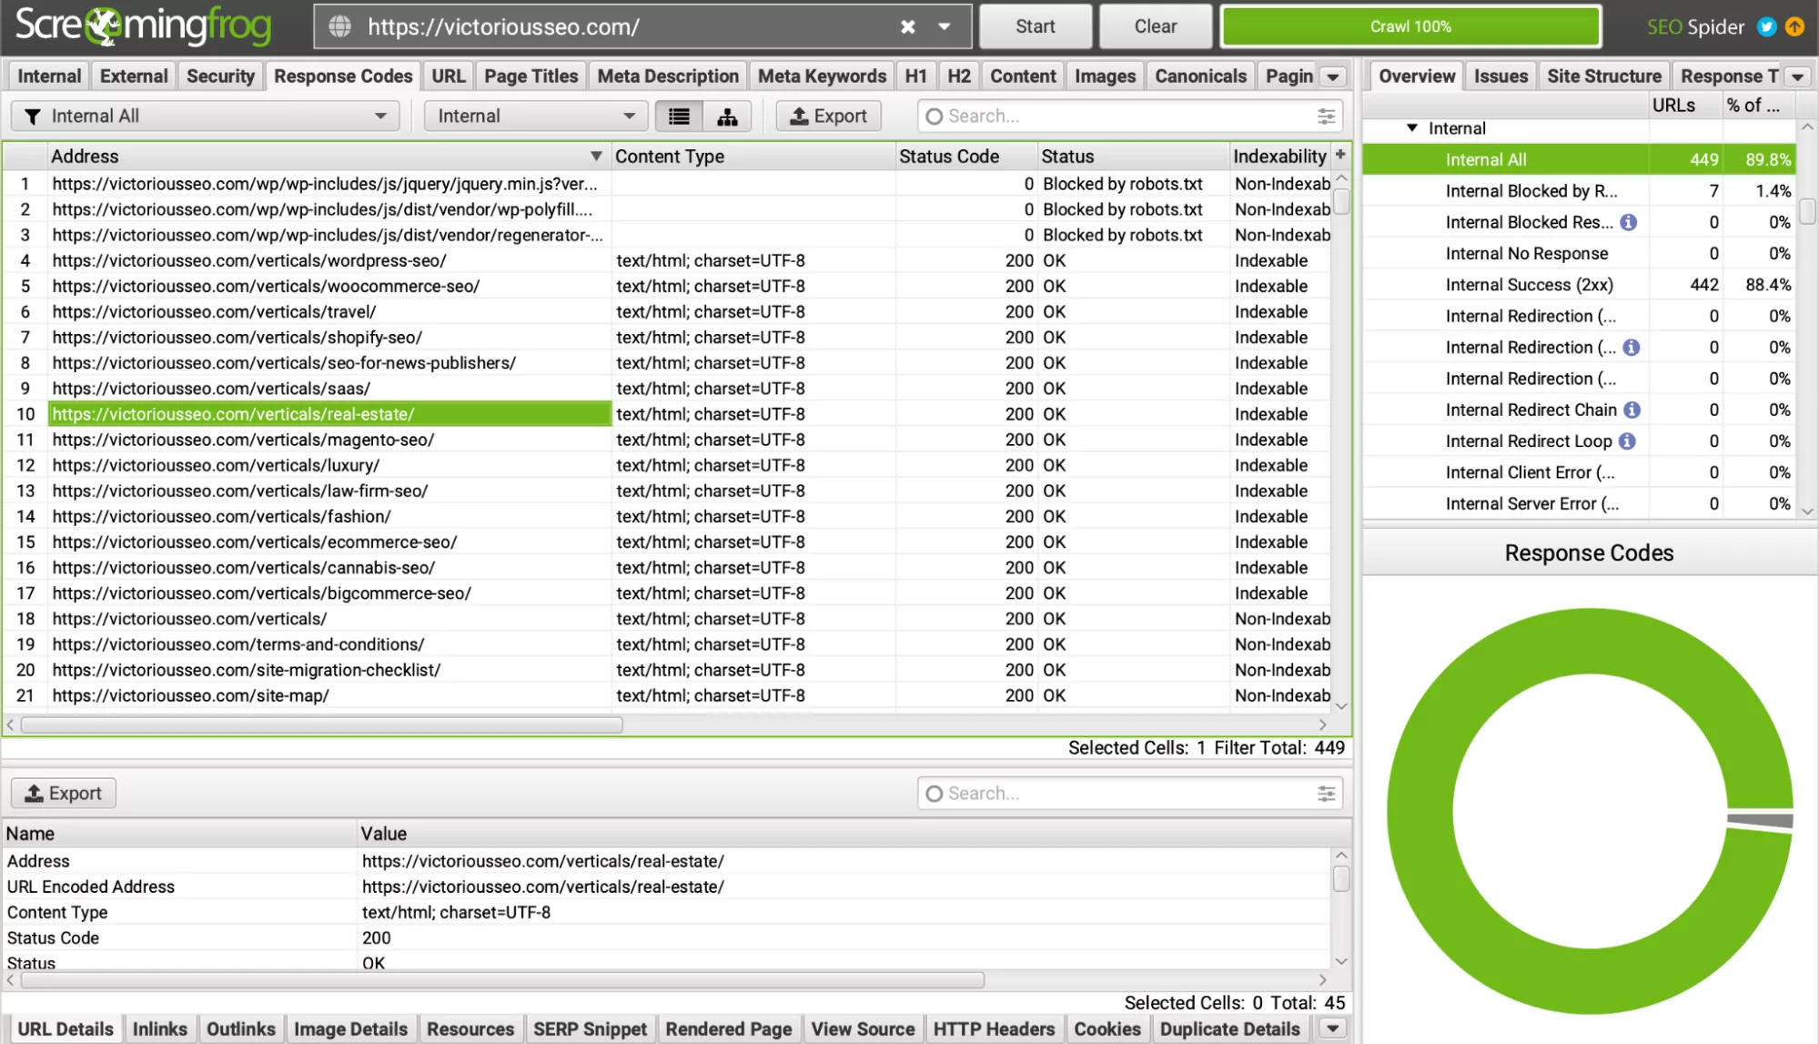This screenshot has width=1819, height=1044.
Task: Expand the bottom tabs overflow dropdown
Action: (x=1332, y=1029)
